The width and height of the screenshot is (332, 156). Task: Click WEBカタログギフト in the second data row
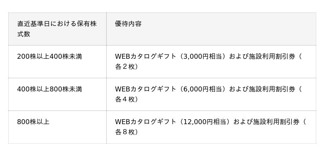(146, 89)
